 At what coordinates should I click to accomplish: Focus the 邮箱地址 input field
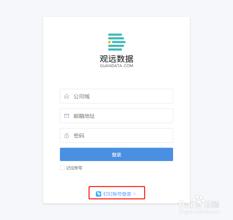click(x=116, y=116)
